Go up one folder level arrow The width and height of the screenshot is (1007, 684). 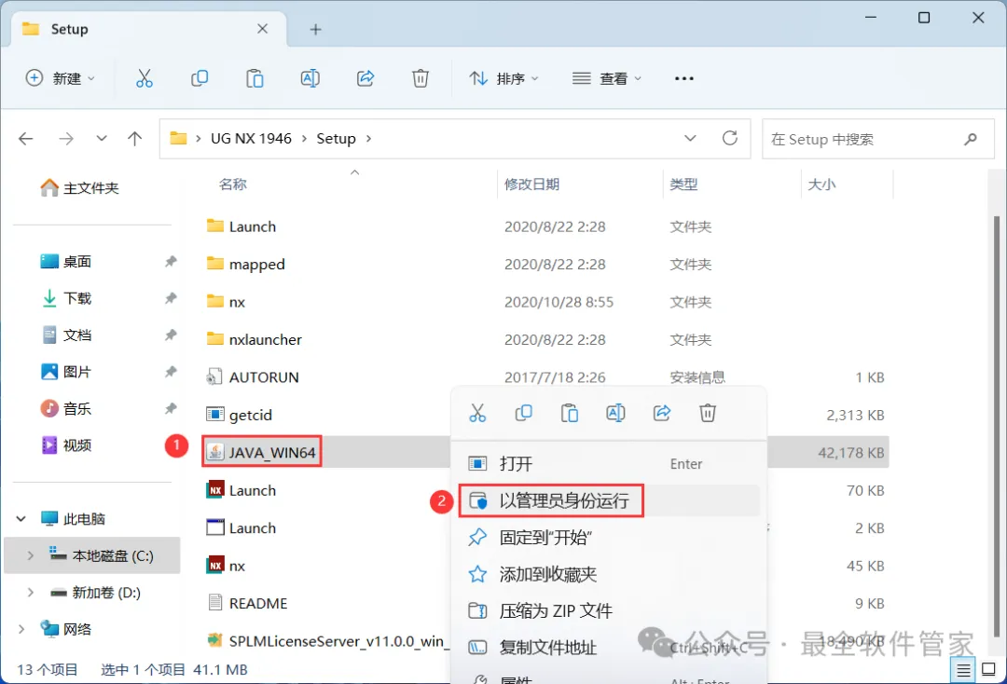(135, 139)
